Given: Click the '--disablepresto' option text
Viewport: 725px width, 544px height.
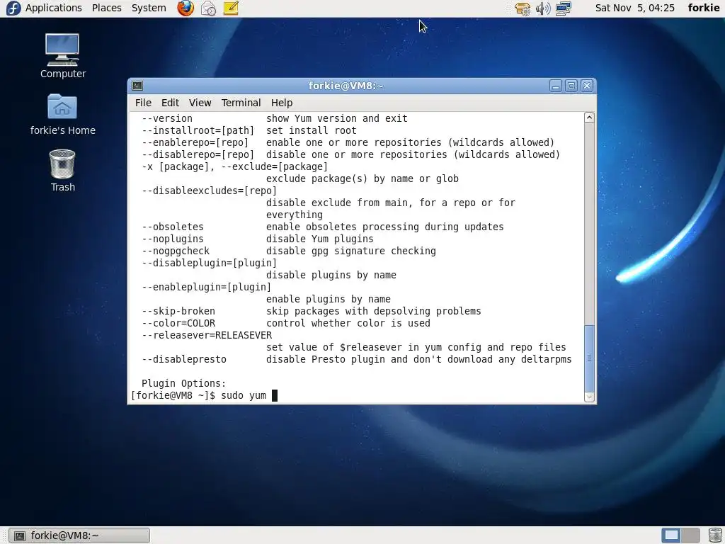Looking at the screenshot, I should point(184,359).
